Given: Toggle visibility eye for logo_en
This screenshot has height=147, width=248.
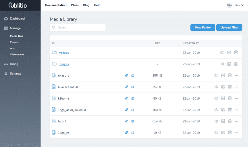Looking at the screenshot, I should pyautogui.click(x=216, y=132).
